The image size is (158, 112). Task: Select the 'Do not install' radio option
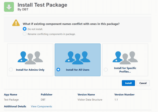(x=25, y=29)
